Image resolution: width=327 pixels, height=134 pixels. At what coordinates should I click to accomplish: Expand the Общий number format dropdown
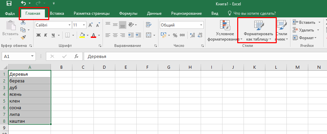(201, 25)
